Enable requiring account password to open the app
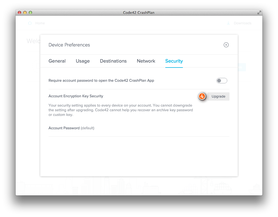 pos(222,80)
